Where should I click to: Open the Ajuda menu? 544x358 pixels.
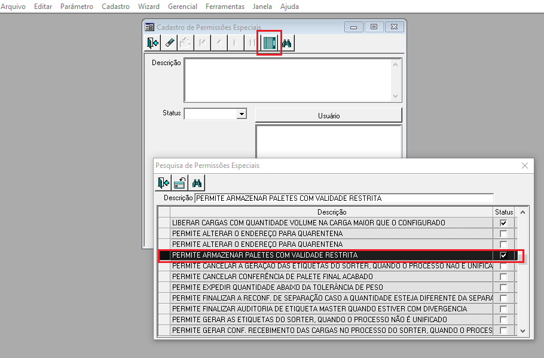tap(290, 7)
